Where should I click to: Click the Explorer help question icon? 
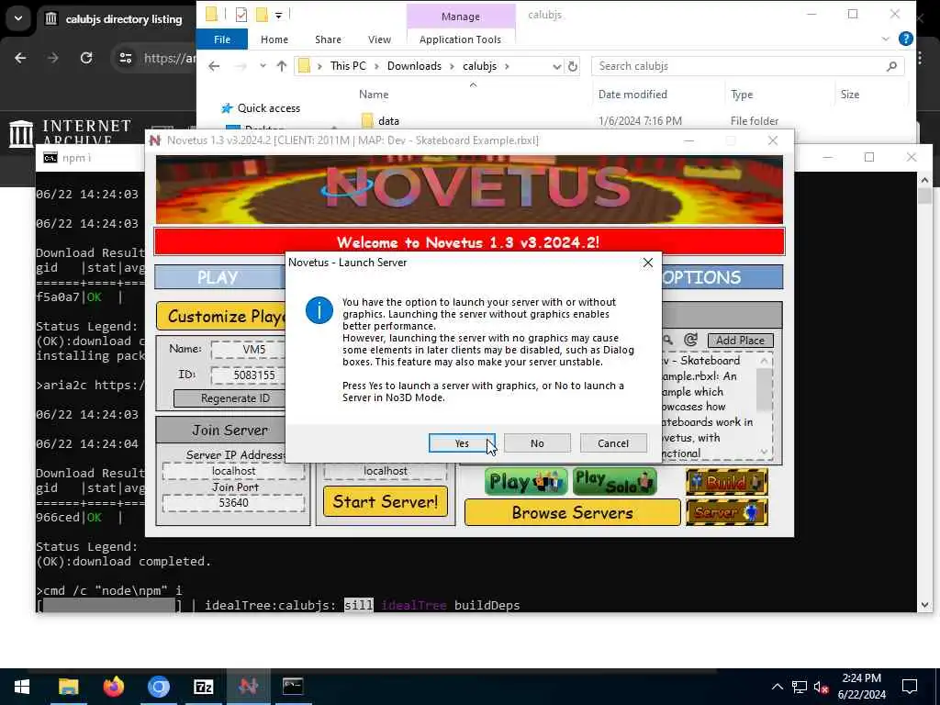click(906, 39)
